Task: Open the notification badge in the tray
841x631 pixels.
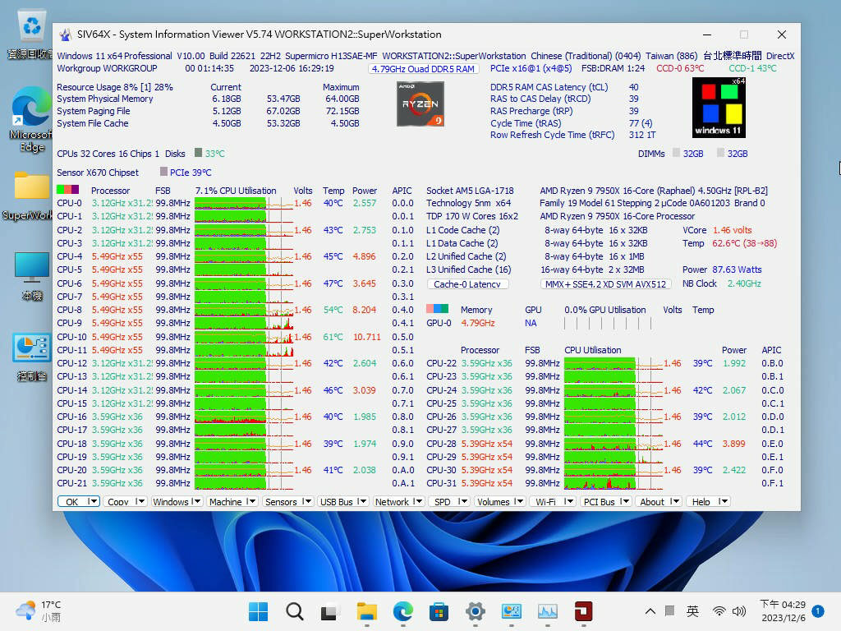Action: point(818,611)
